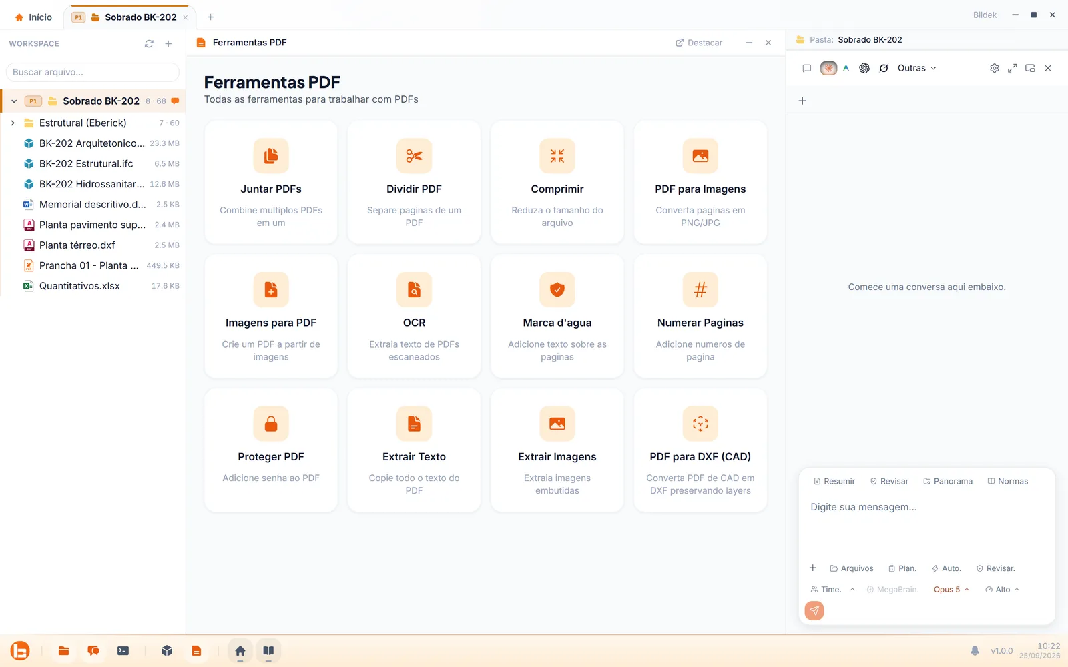Screen dimensions: 1068x667
Task: Select the Numerar Paginas hash tool
Action: coord(700,316)
